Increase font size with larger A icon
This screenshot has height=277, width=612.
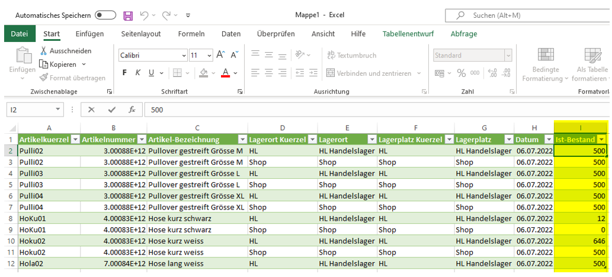[220, 55]
